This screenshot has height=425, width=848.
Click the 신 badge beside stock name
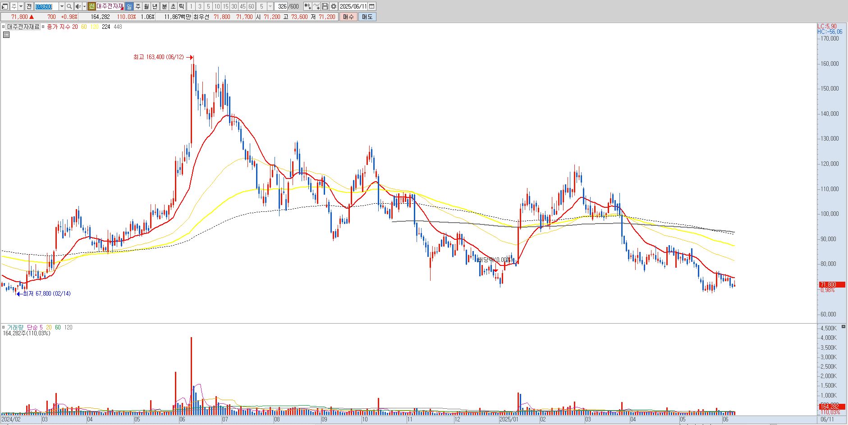[92, 6]
